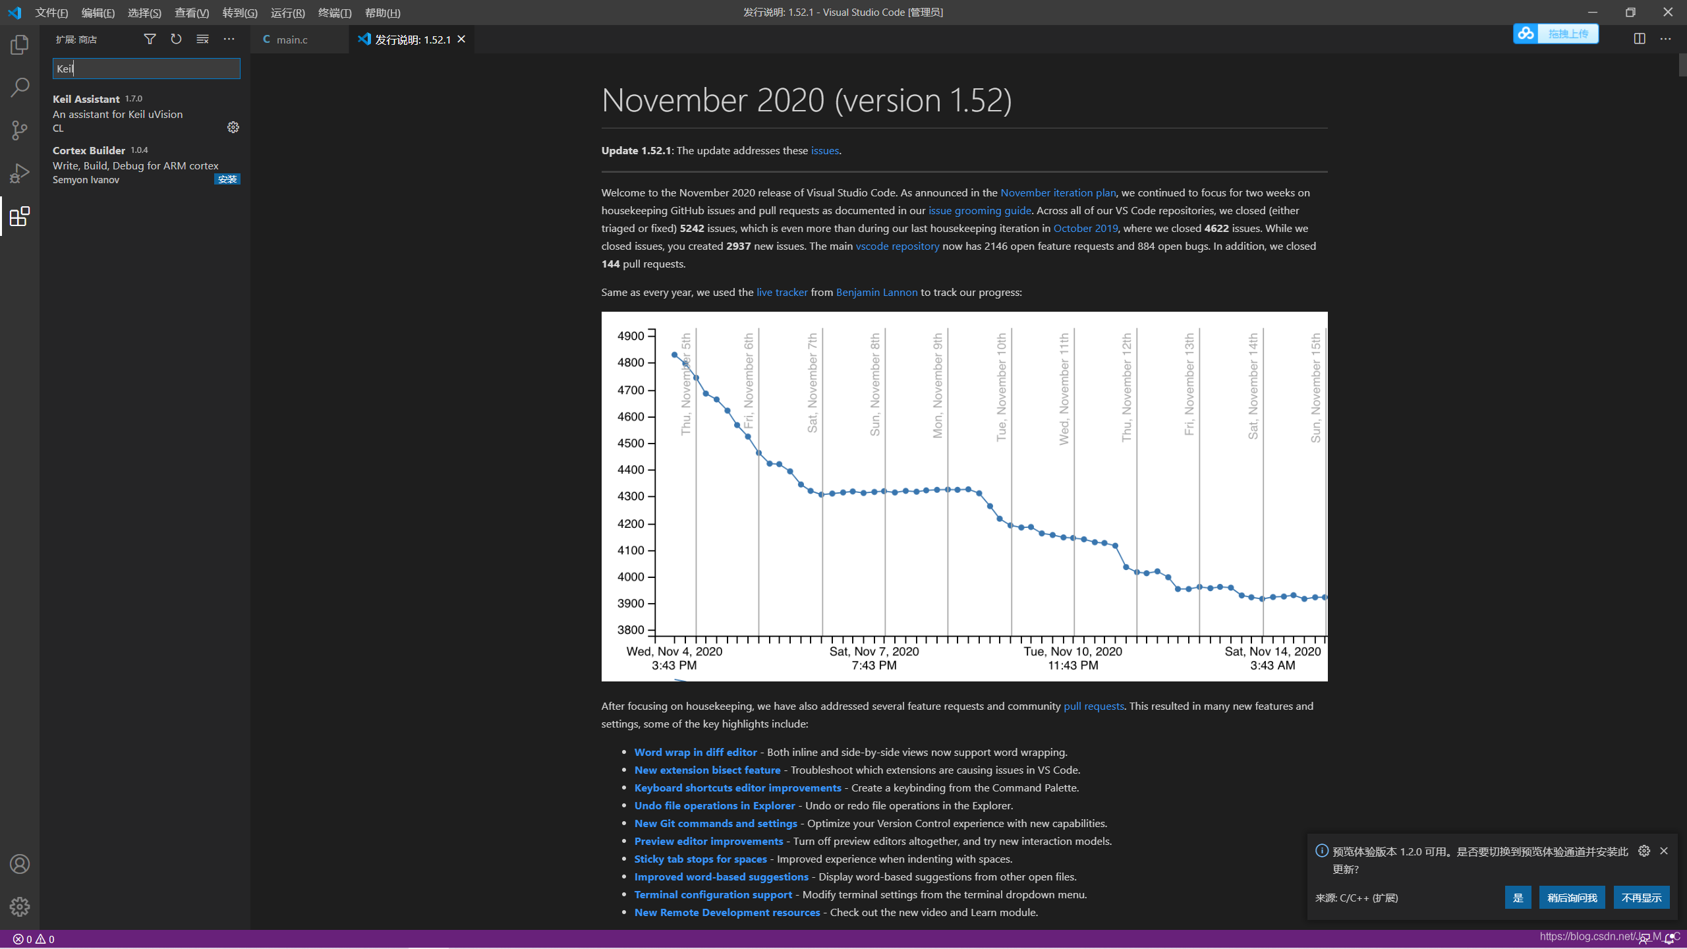This screenshot has width=1687, height=949.
Task: Open Word wrap in diff editor link
Action: coord(696,752)
